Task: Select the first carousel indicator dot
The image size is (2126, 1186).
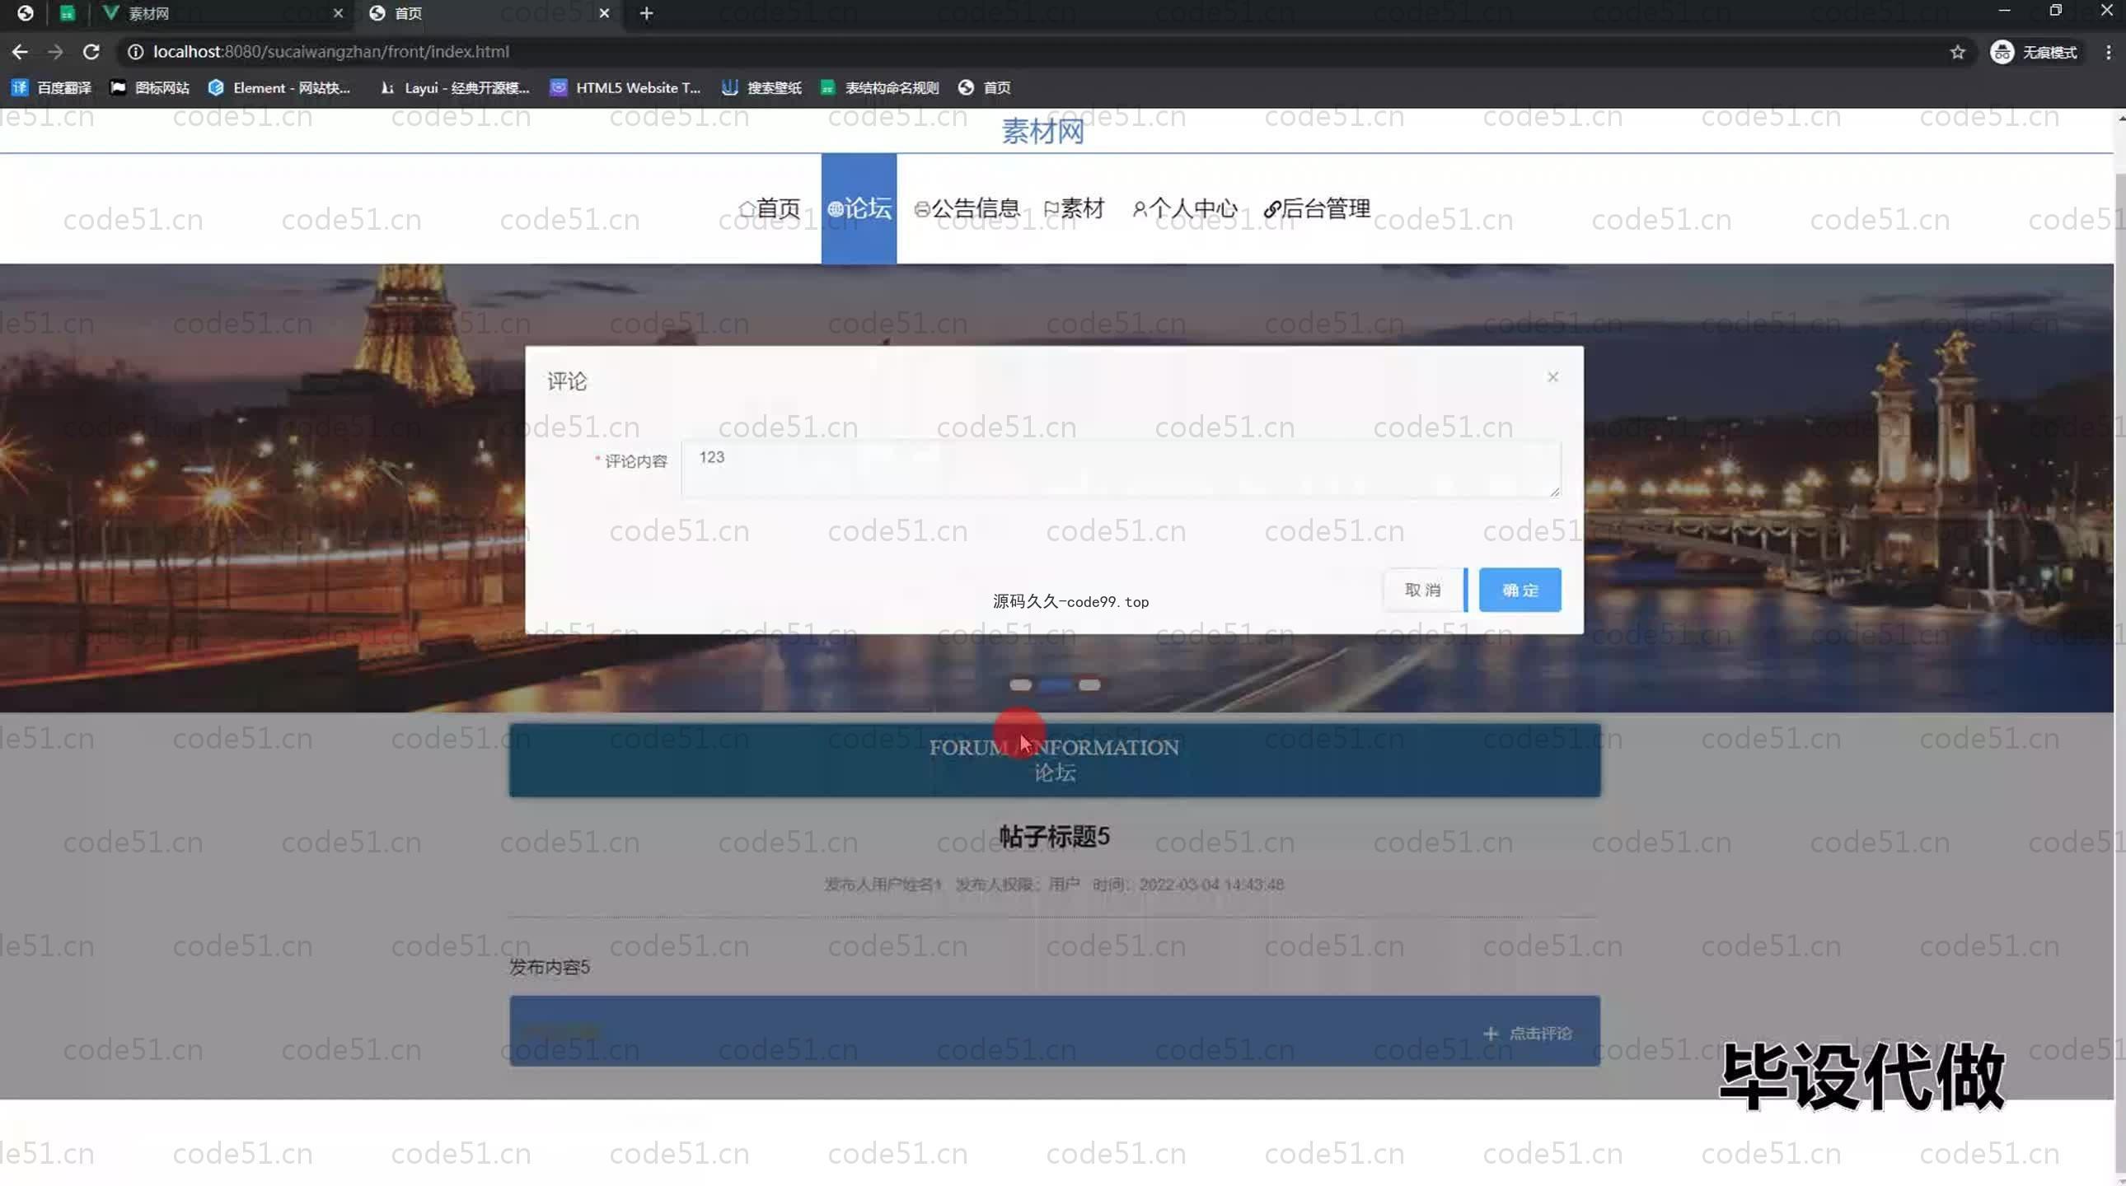Action: point(1020,684)
